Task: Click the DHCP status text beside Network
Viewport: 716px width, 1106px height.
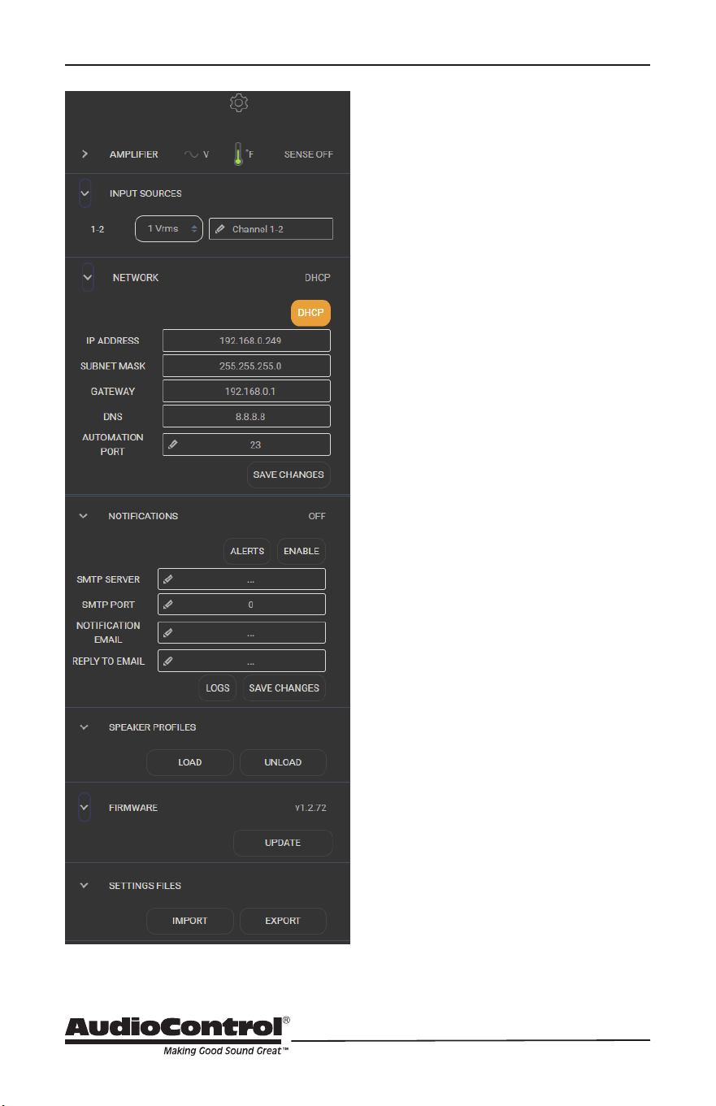Action: 318,278
